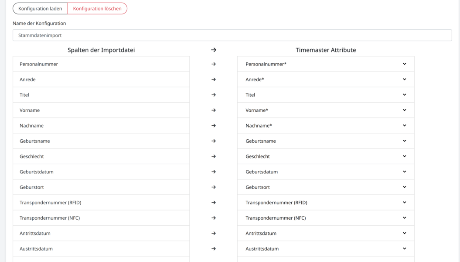This screenshot has width=460, height=262.
Task: Click the arrow icon in the Personalnummer row
Action: click(214, 64)
